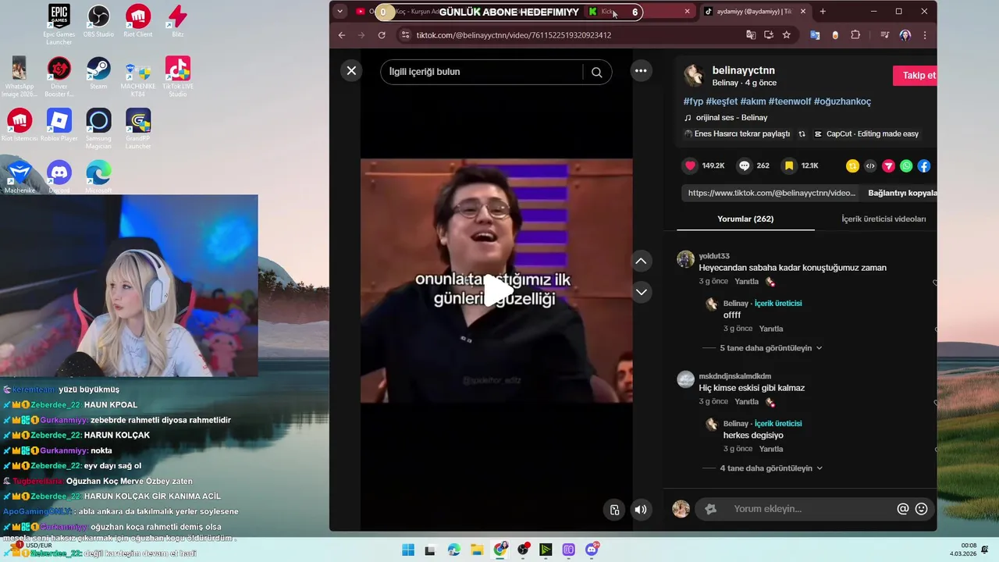Viewport: 999px width, 562px height.
Task: Bookmark this page with the star icon
Action: point(786,35)
